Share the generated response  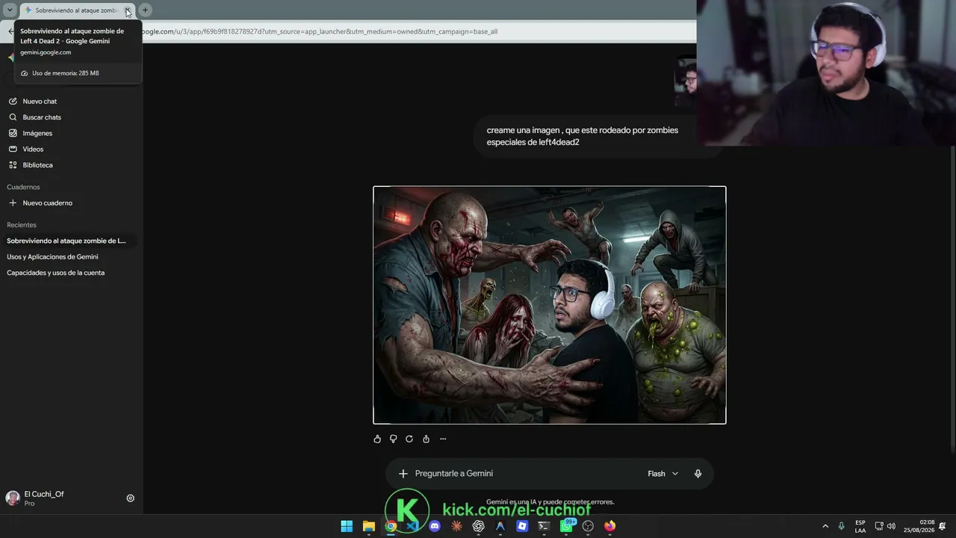(426, 439)
